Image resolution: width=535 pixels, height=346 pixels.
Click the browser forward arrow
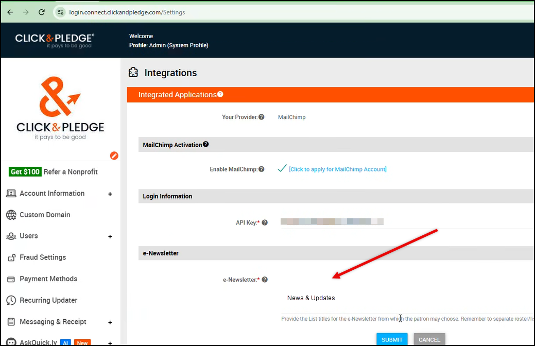pyautogui.click(x=26, y=12)
